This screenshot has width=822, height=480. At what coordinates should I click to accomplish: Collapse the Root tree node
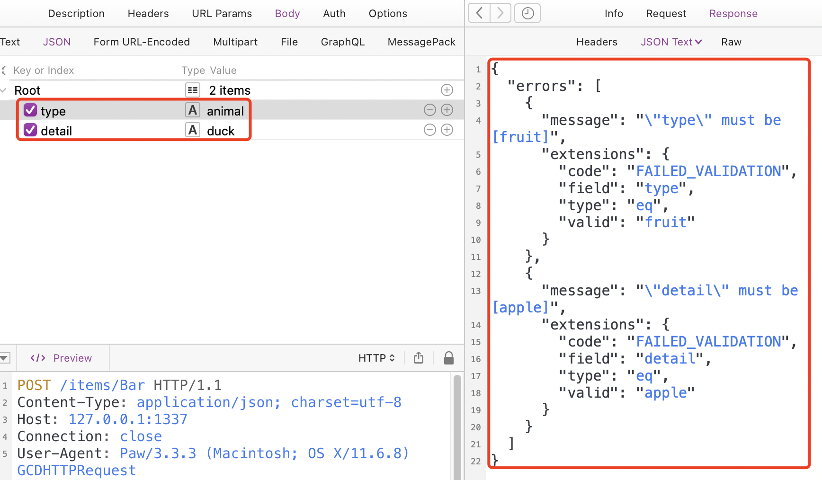(4, 90)
